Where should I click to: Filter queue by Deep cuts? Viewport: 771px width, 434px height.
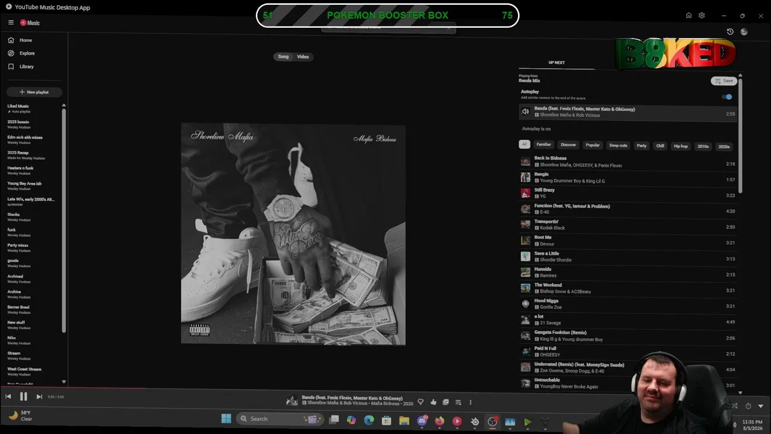click(x=618, y=145)
